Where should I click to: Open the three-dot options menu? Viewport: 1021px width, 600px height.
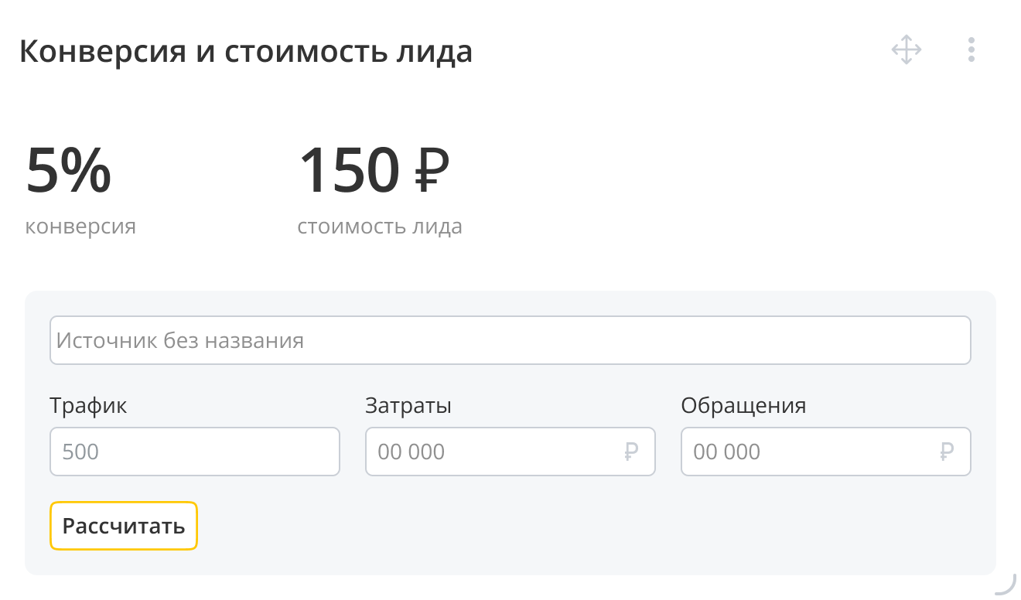pos(971,50)
